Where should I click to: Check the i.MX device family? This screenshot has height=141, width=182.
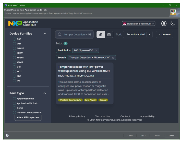(x=14, y=44)
